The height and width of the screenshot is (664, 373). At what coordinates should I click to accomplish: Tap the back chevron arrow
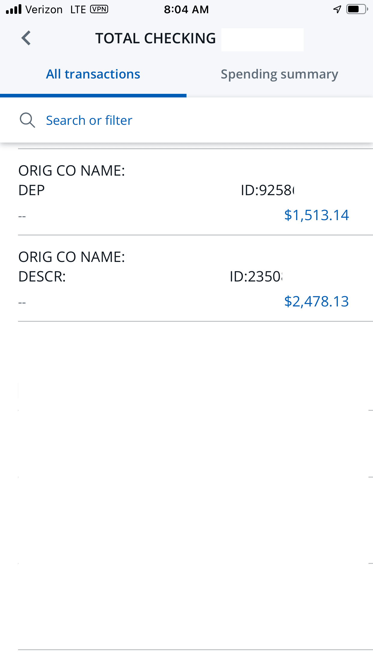tap(26, 38)
